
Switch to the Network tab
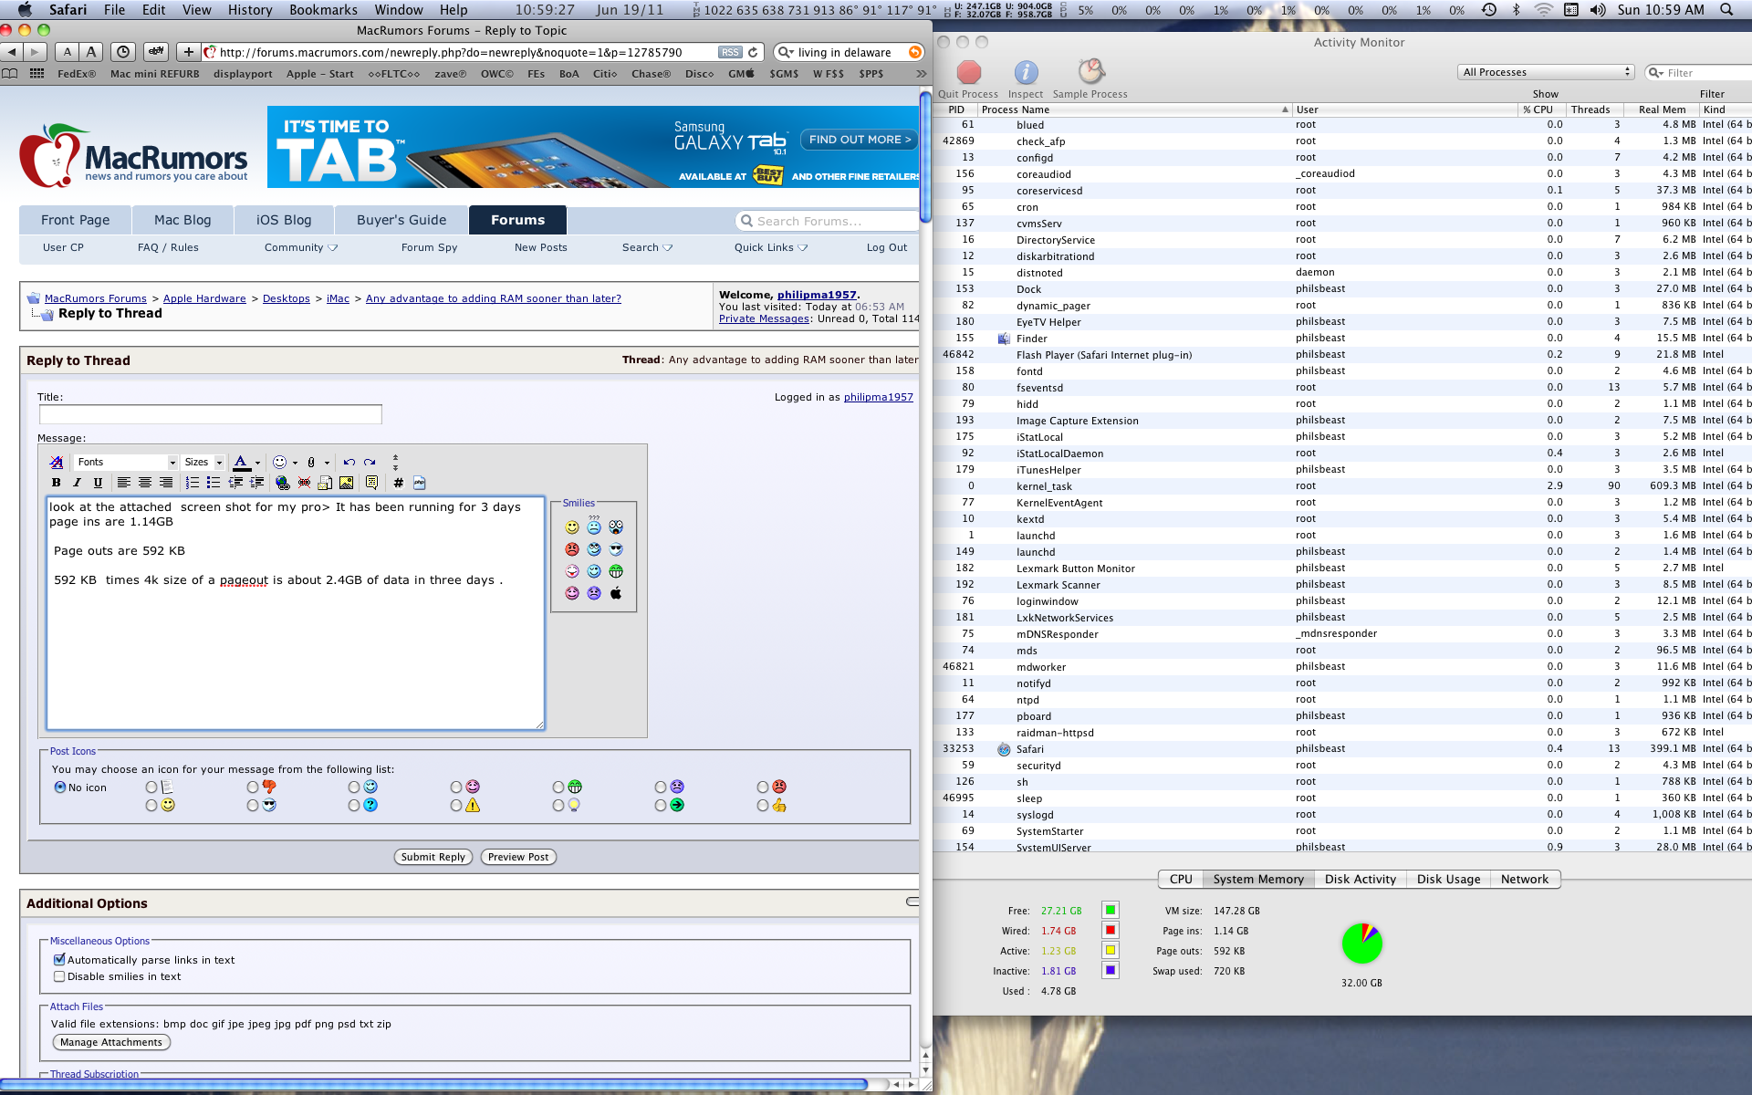[1525, 879]
